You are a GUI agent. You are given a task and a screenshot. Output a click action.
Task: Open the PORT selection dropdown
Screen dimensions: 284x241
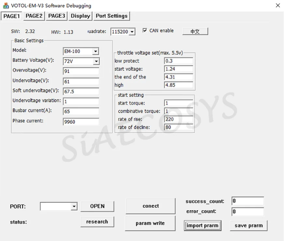(74, 206)
